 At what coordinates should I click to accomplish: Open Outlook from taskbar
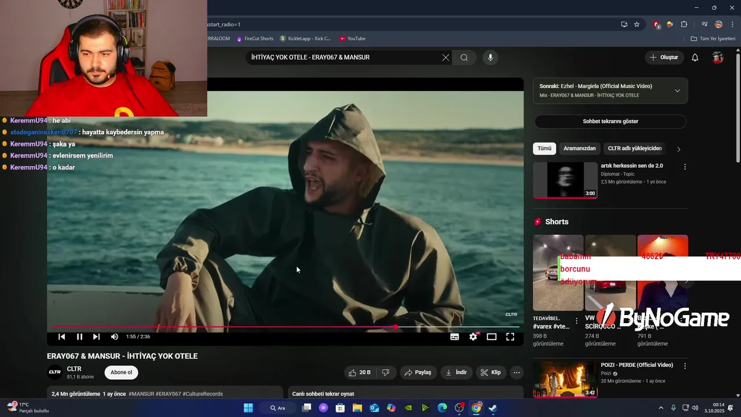coord(374,408)
